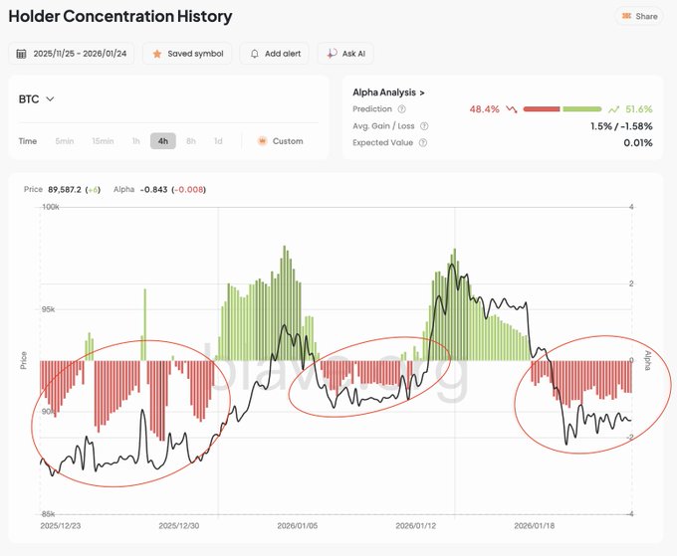Select the 15min timeframe

coord(103,141)
